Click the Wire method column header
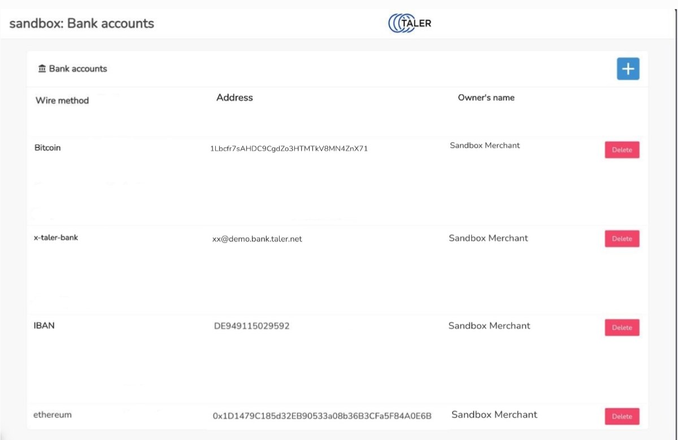 62,100
